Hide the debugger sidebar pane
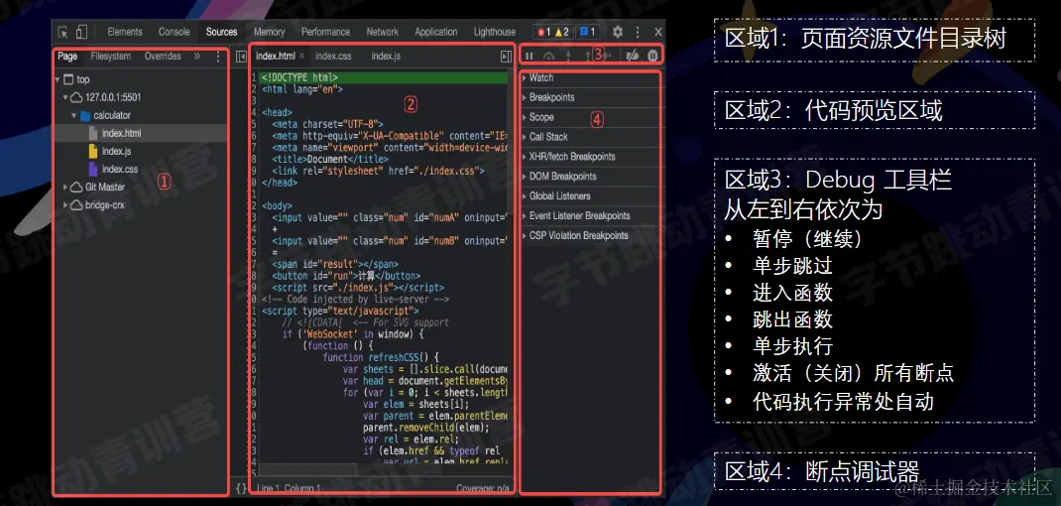Screen dimensions: 1061x506 pyautogui.click(x=506, y=57)
